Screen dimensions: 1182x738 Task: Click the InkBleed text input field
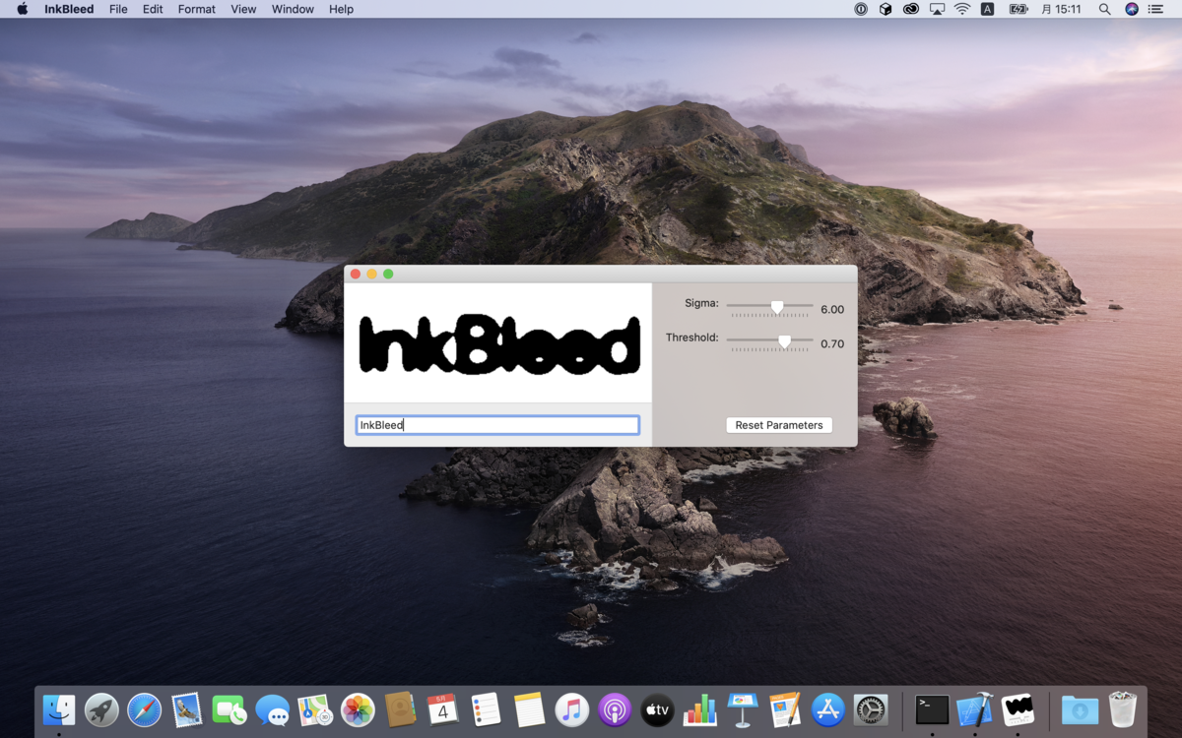click(497, 425)
